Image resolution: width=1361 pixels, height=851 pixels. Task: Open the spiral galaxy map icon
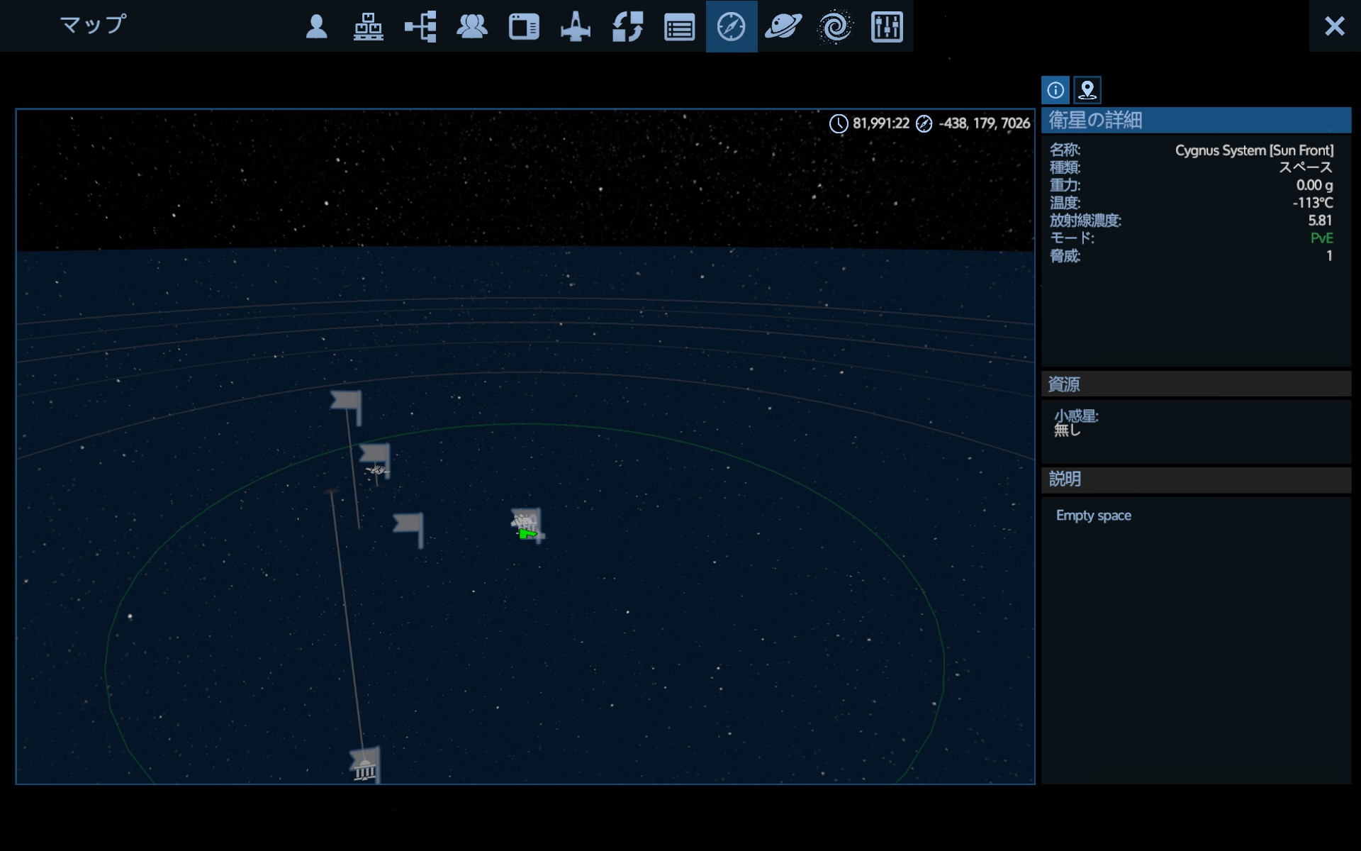(x=835, y=27)
